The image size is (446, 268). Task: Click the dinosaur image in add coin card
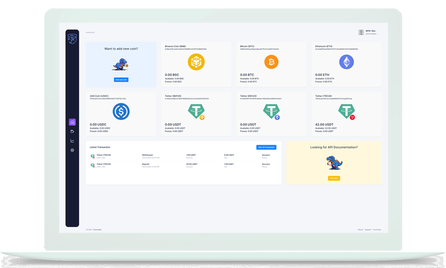tap(120, 64)
